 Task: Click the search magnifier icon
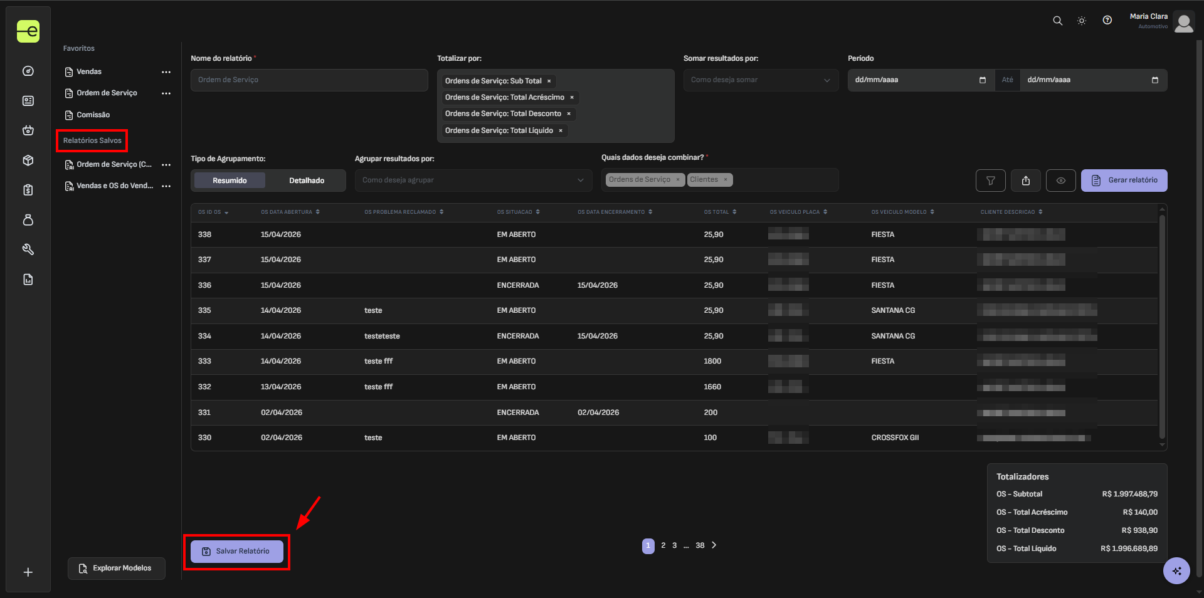click(1057, 21)
